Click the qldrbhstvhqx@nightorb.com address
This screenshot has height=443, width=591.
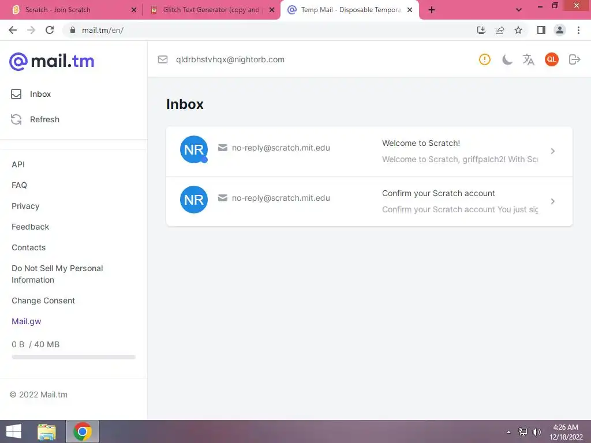tap(230, 59)
